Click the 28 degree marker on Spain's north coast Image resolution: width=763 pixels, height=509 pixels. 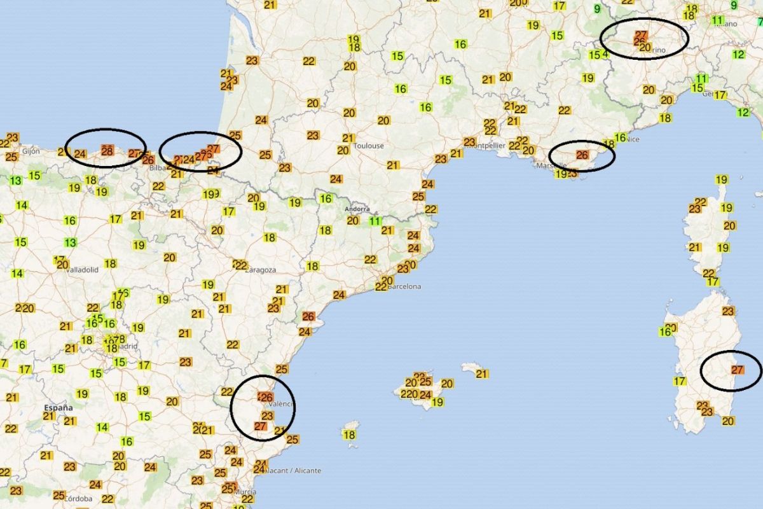click(x=107, y=150)
